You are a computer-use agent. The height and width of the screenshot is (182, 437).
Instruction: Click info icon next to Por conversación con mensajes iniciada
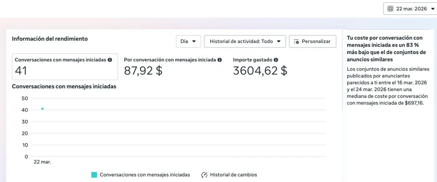point(219,60)
